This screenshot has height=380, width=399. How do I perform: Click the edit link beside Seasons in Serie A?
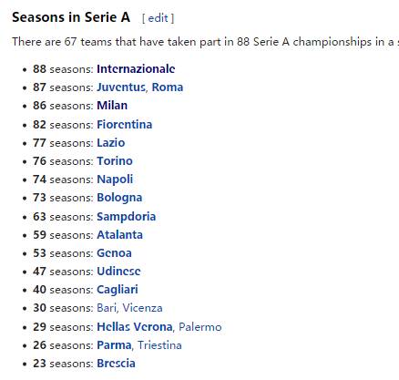(x=158, y=18)
